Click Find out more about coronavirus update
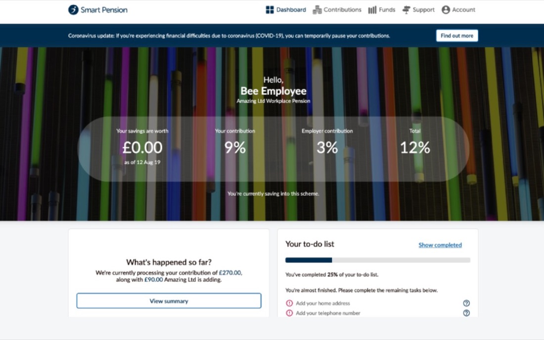544x340 pixels. point(457,36)
